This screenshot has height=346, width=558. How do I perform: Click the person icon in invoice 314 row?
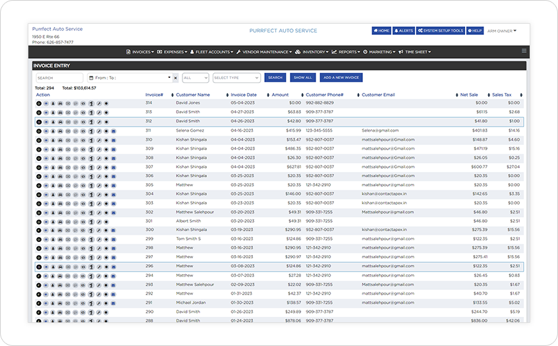click(x=53, y=103)
